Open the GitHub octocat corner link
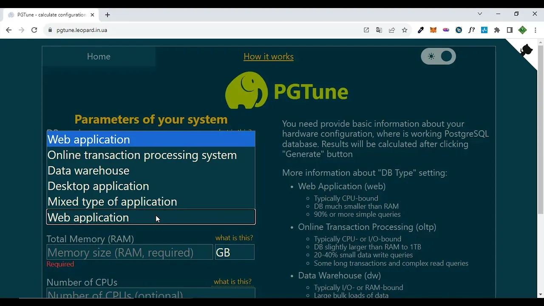This screenshot has width=544, height=306. tap(526, 50)
